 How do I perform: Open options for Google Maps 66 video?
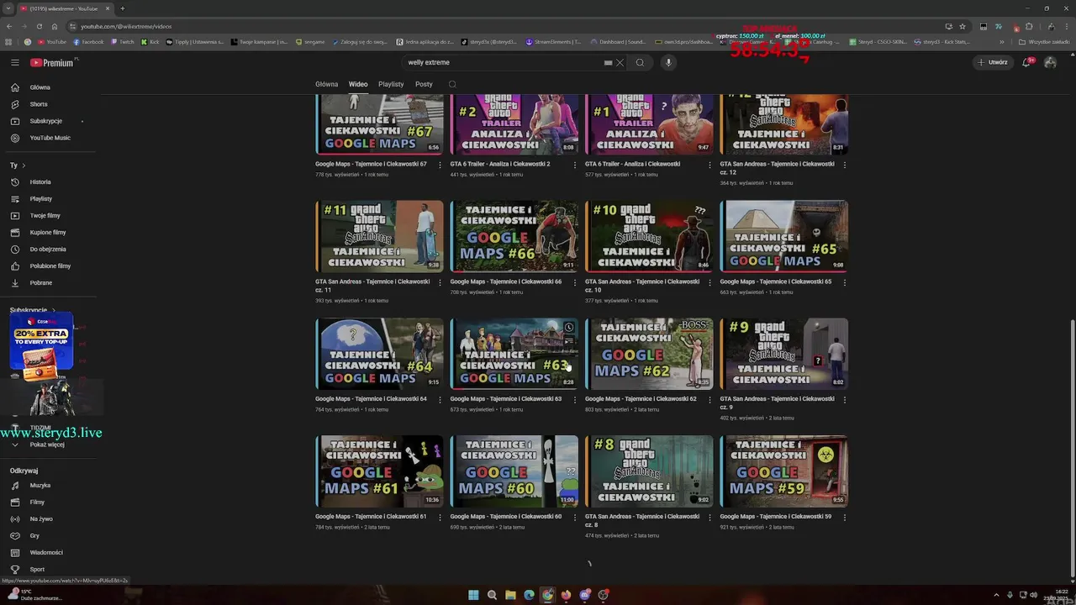pyautogui.click(x=575, y=282)
